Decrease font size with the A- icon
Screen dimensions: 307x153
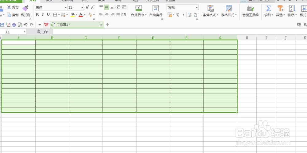pos(93,8)
